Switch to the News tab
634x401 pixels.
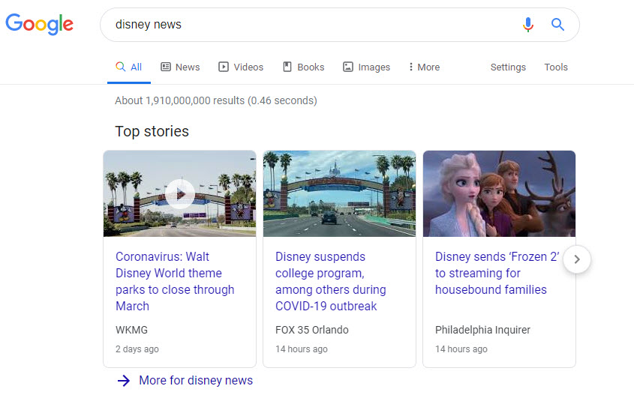coord(180,67)
